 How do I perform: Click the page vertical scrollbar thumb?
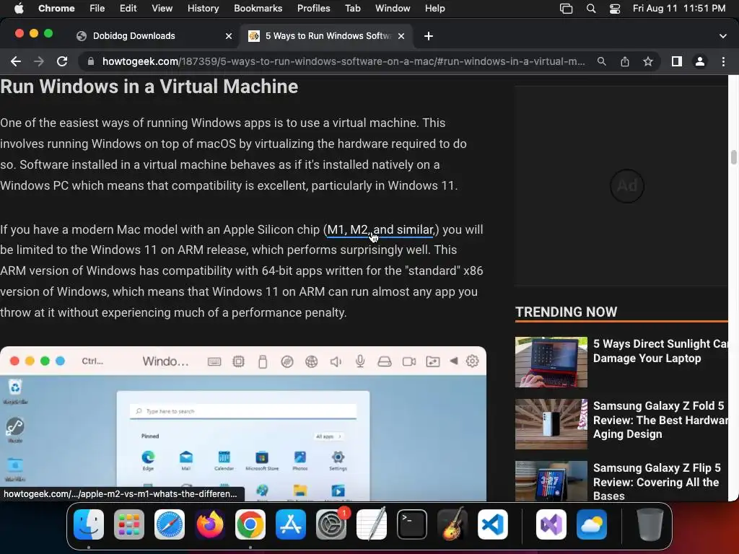pyautogui.click(x=733, y=157)
